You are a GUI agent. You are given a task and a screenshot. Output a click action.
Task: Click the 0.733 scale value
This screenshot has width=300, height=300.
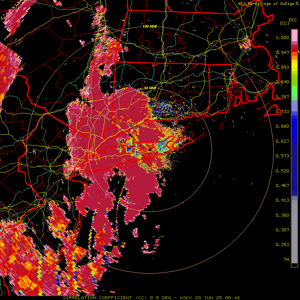pos(282,112)
